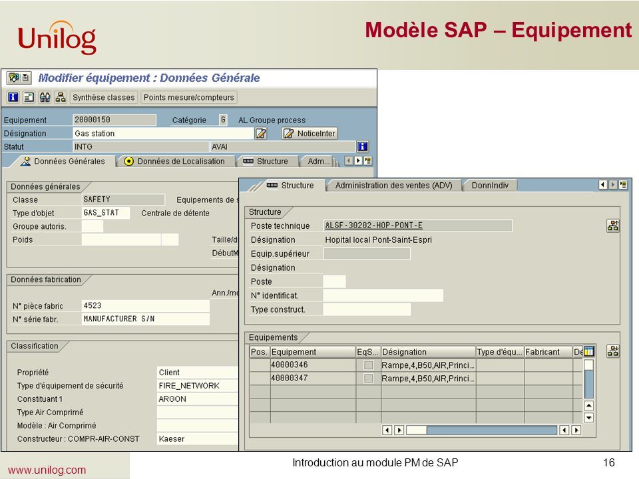Click right arrow at far right of table scrollbar

576,430
